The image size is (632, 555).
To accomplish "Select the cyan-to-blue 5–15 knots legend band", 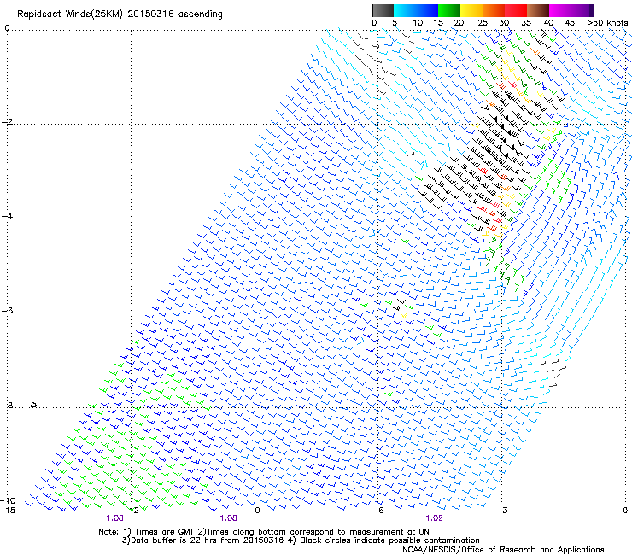I will pos(416,10).
